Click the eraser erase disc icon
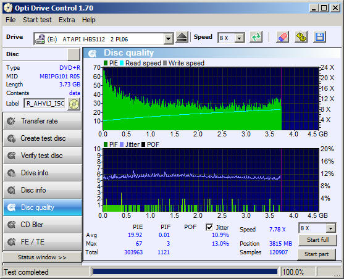Viewport: 344px width, 279px height. 282,37
